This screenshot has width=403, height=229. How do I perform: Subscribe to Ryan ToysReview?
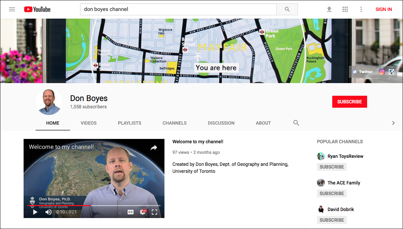click(332, 167)
